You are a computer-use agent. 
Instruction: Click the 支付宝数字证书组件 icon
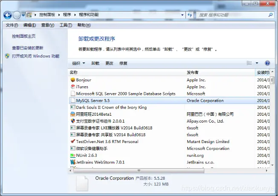pyautogui.click(x=72, y=121)
